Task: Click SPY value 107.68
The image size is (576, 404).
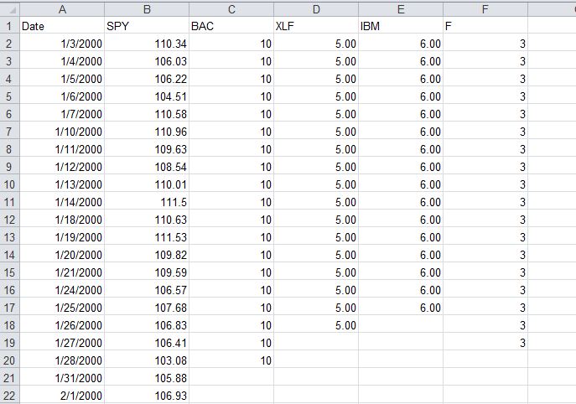Action: click(147, 308)
